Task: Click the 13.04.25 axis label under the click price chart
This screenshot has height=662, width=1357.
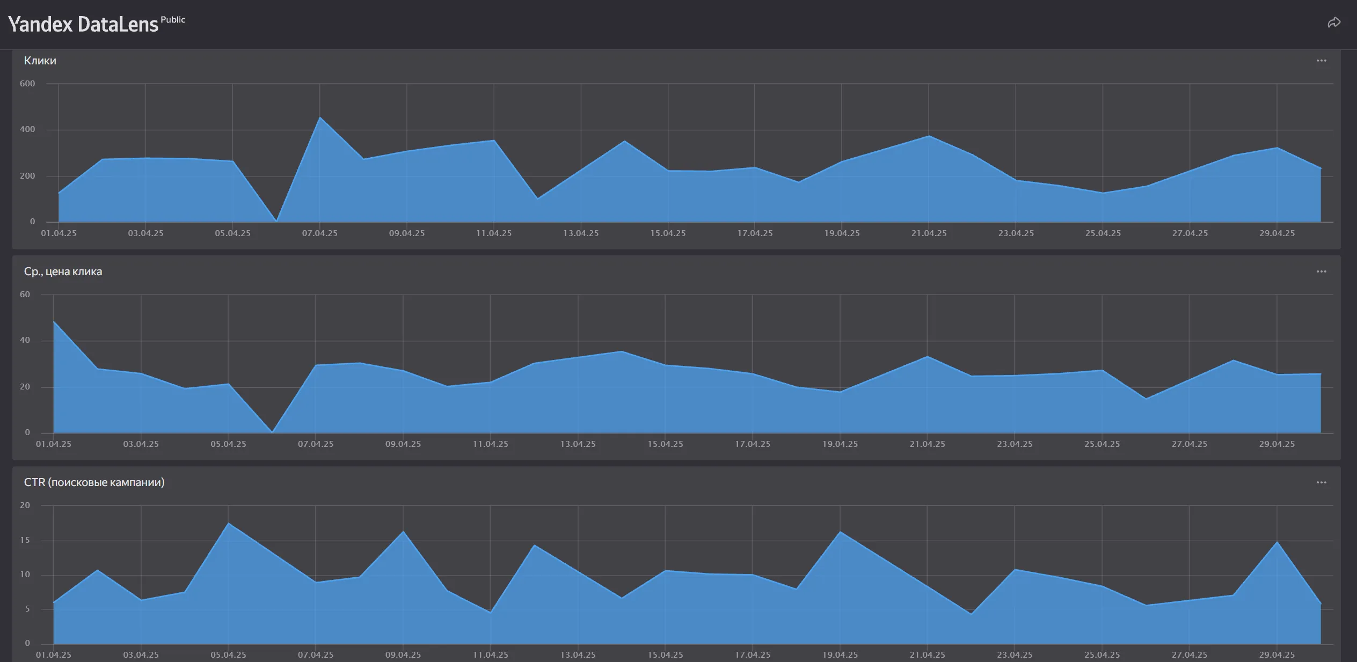Action: click(x=578, y=444)
